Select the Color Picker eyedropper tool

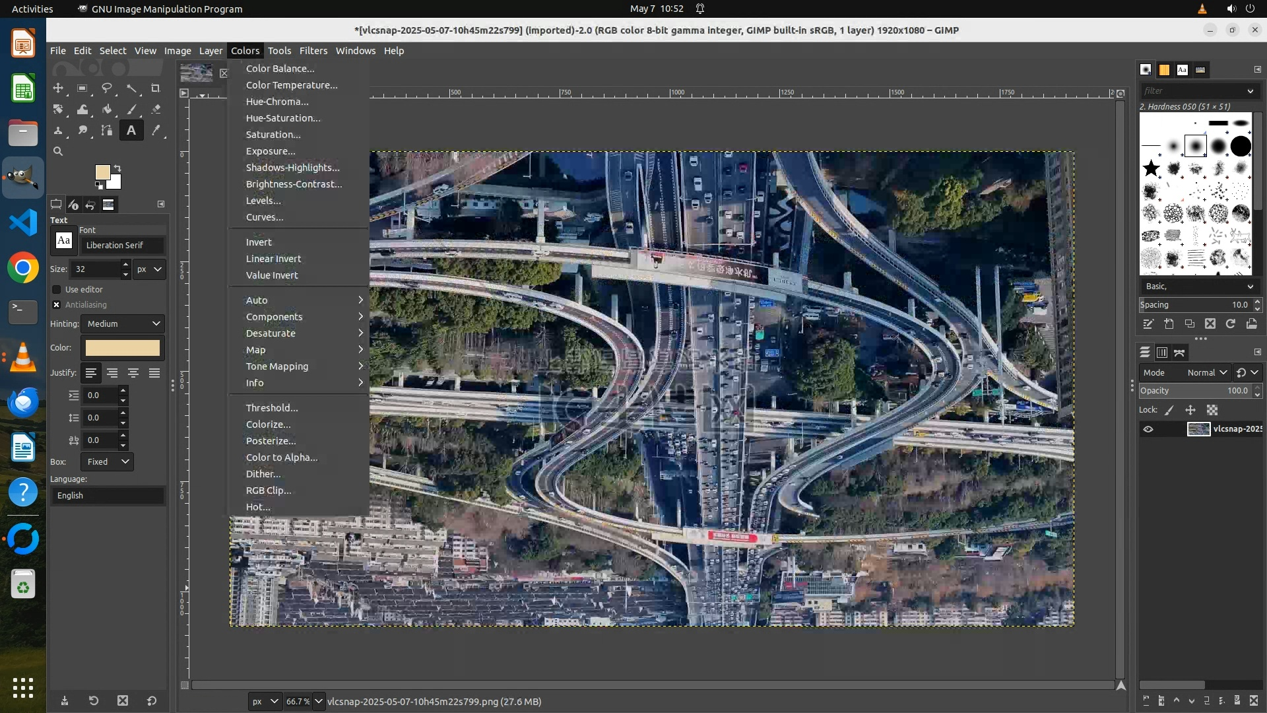(x=156, y=131)
